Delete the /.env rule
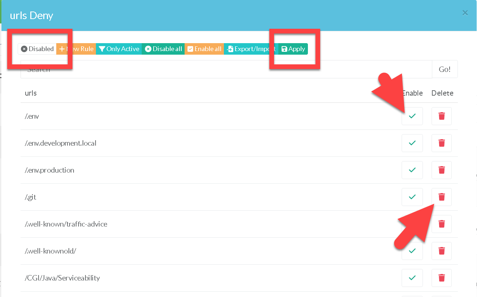Image resolution: width=477 pixels, height=297 pixels. [x=441, y=116]
